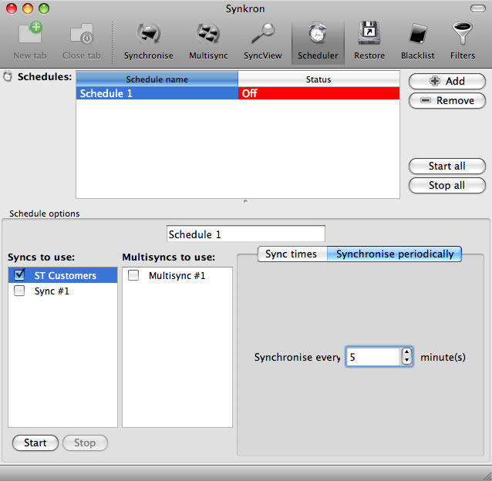The width and height of the screenshot is (492, 481).
Task: Click the window resize grip corner
Action: (486, 476)
